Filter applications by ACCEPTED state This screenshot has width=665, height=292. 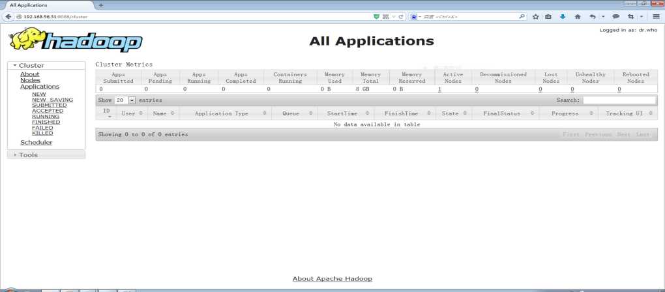point(48,111)
